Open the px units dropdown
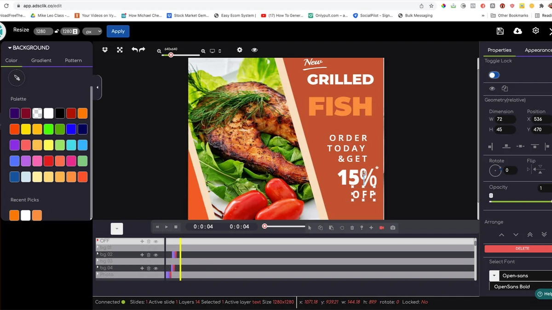The image size is (552, 310). tap(92, 31)
